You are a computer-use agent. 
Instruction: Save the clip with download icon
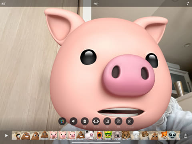point(130,121)
